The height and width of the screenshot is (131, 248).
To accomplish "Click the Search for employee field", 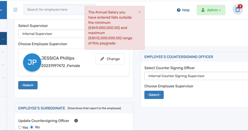I will click(54, 10).
